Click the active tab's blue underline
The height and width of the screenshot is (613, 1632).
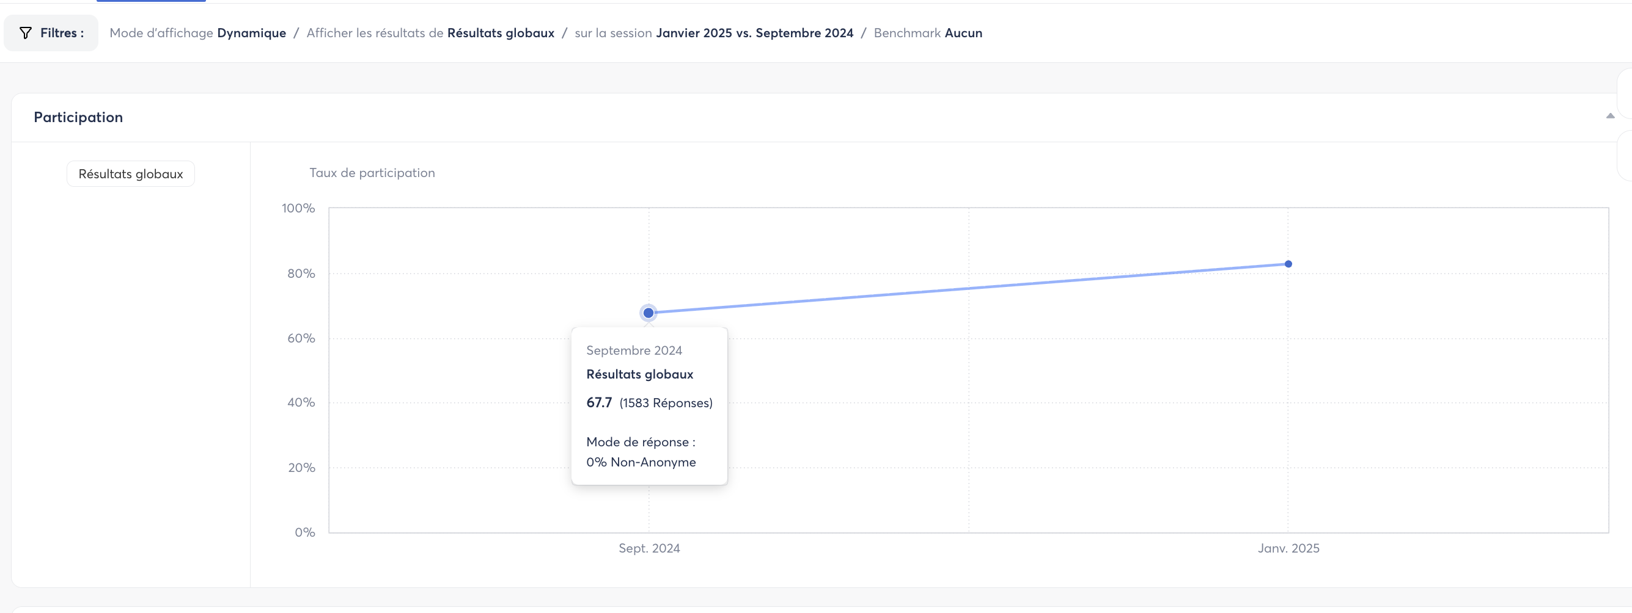click(151, 1)
